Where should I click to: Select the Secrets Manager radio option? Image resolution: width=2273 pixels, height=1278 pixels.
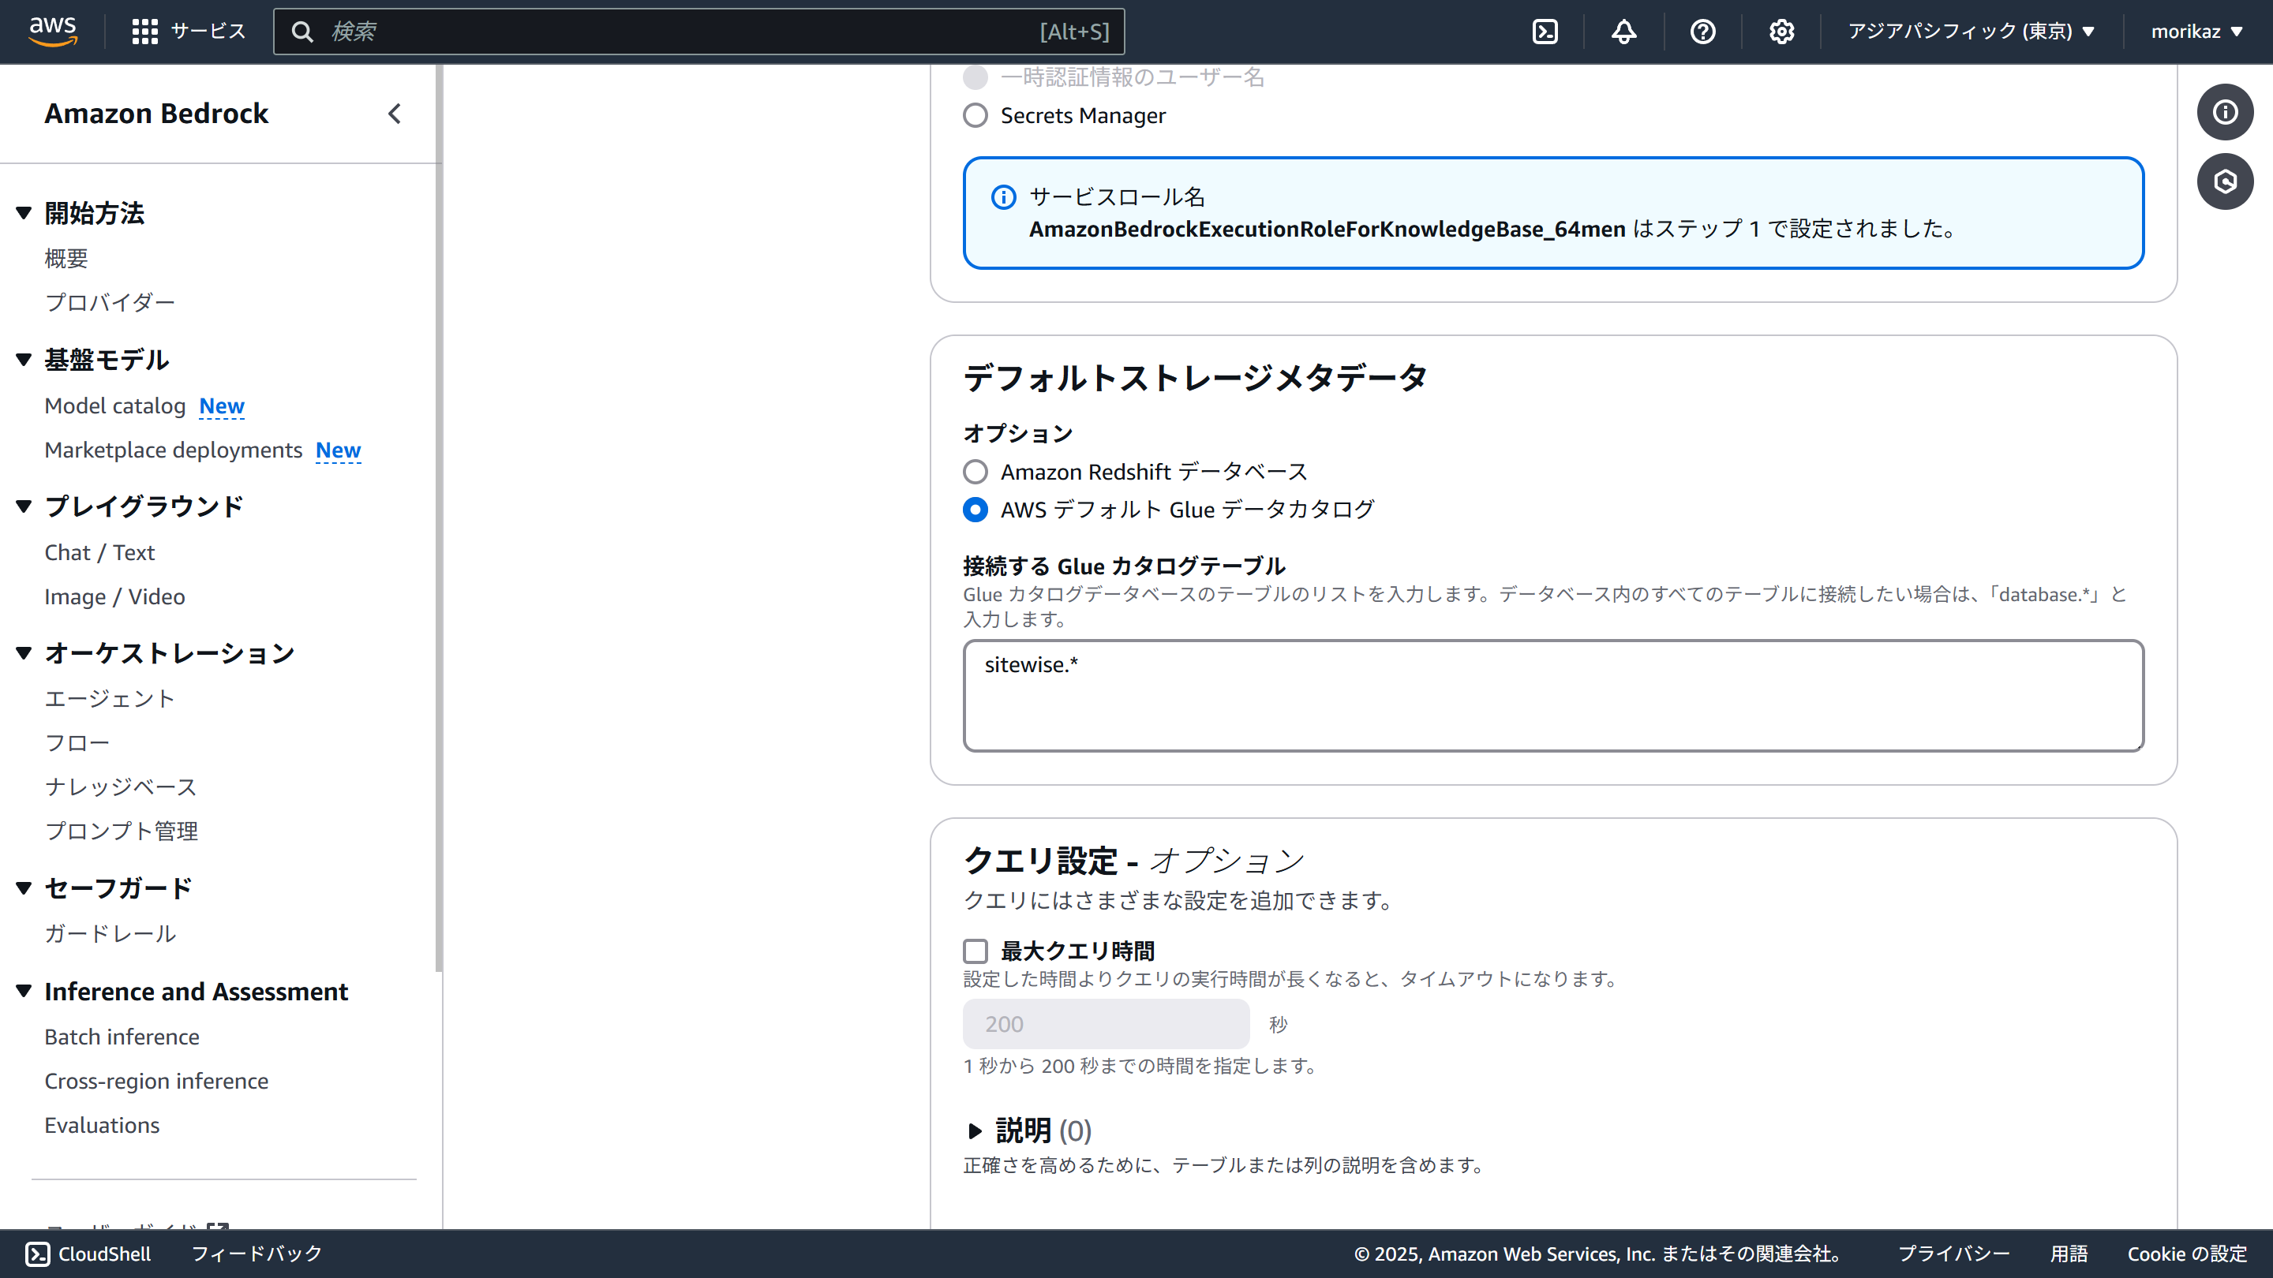[975, 115]
